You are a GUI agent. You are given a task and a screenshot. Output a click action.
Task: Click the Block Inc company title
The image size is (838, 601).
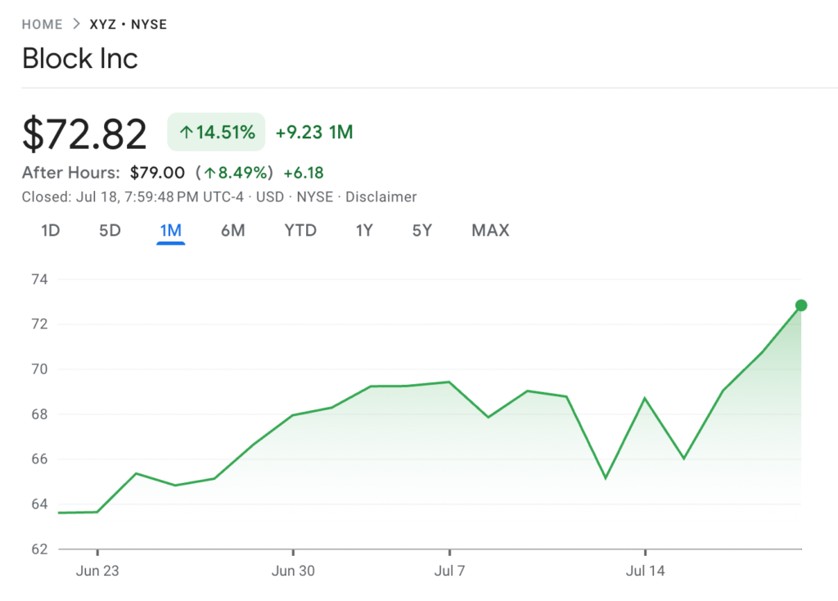pos(80,59)
